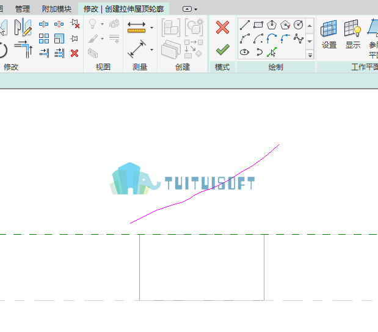378x332 pixels.
Task: Select the Rectangle draw tool
Action: 258,25
